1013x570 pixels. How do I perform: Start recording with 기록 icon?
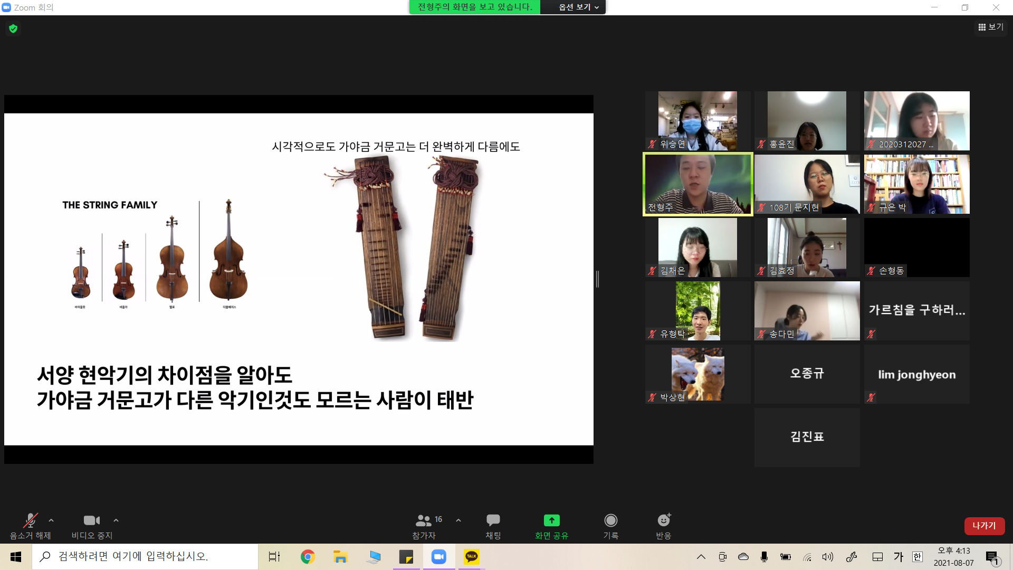tap(610, 521)
